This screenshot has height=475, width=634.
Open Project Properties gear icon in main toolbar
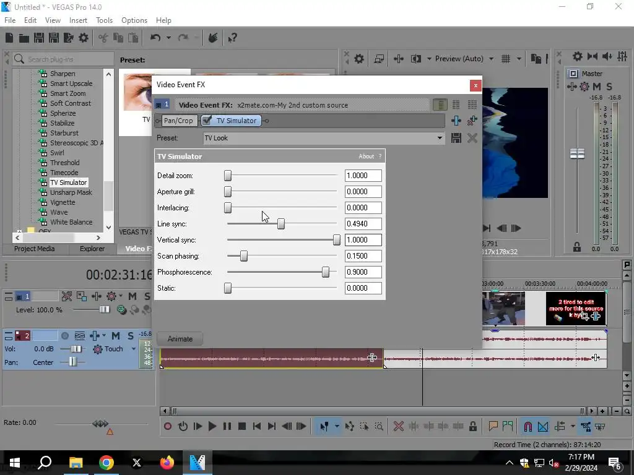(84, 38)
